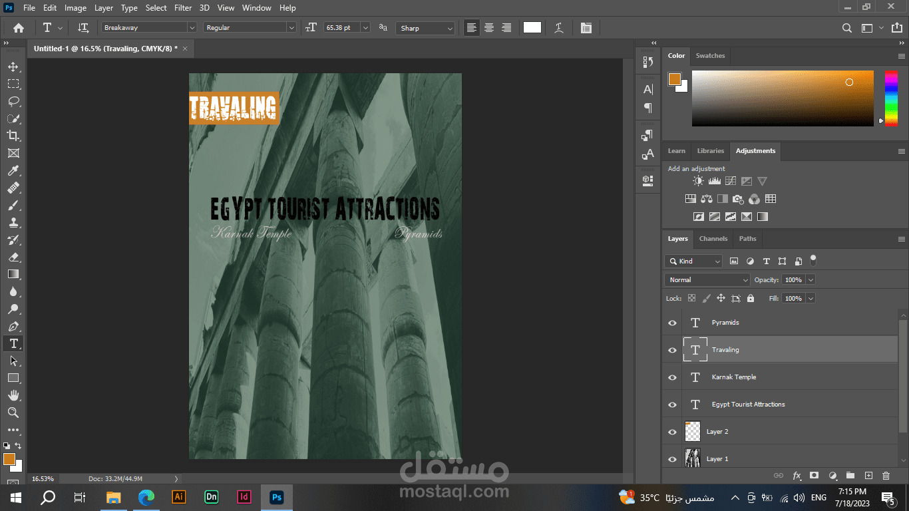
Task: Switch to the Swatches tab
Action: click(x=710, y=56)
